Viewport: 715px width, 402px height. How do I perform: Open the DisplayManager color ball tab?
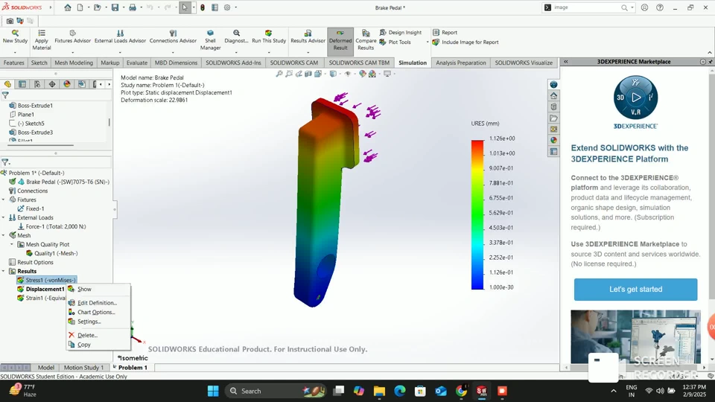[x=67, y=84]
